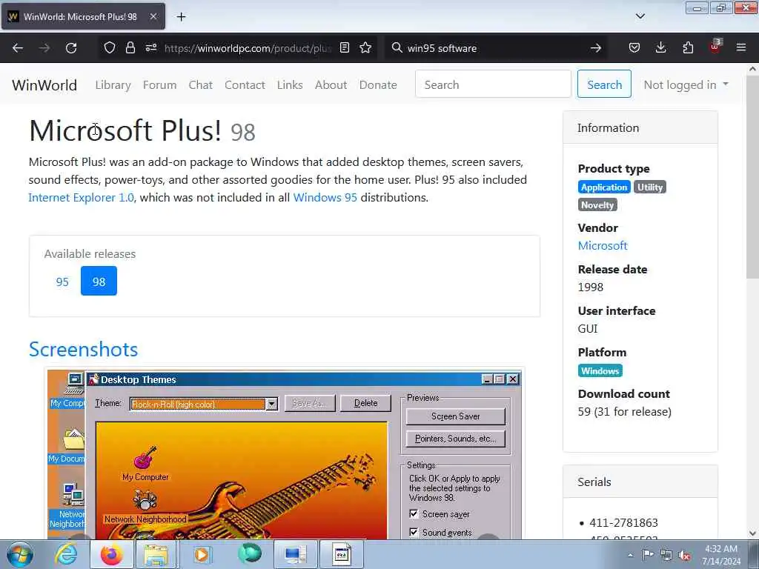Click the page vertical scrollbar thumb

point(752,176)
